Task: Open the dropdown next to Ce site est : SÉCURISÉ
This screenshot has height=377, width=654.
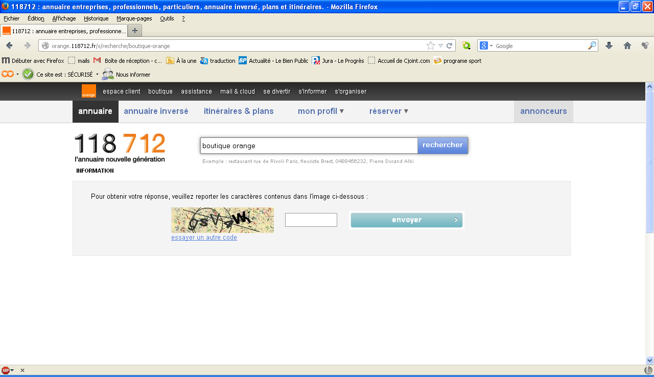Action: (x=97, y=74)
